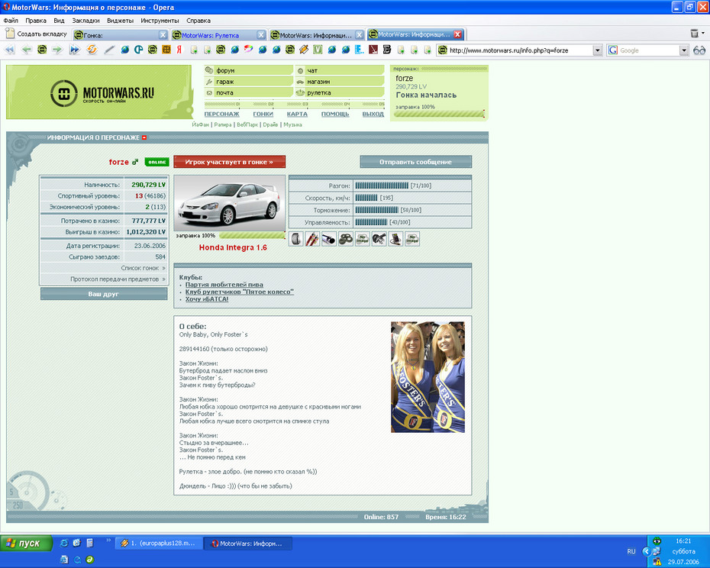Click the Торможение stat progress bar
The width and height of the screenshot is (710, 568).
(376, 210)
